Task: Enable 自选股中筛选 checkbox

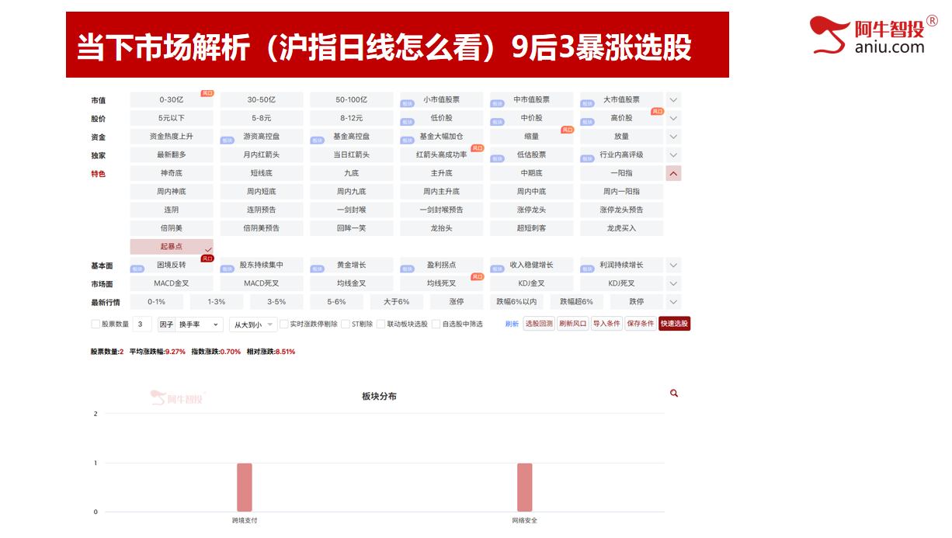Action: pyautogui.click(x=436, y=325)
